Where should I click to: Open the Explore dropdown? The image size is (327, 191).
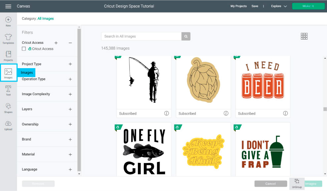279,6
